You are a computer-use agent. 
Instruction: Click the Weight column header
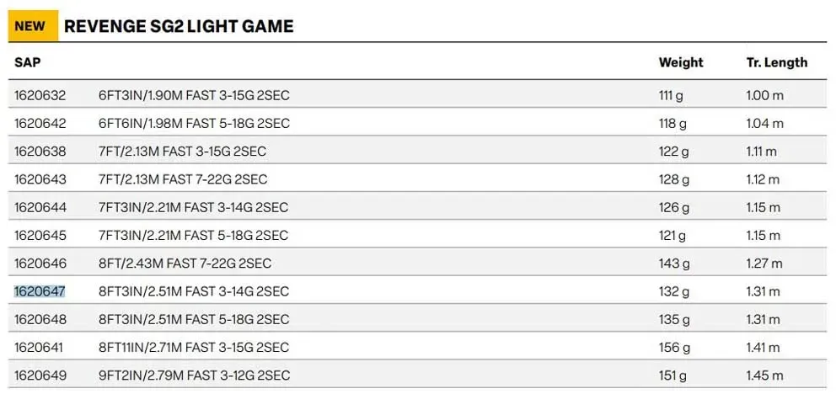click(681, 62)
